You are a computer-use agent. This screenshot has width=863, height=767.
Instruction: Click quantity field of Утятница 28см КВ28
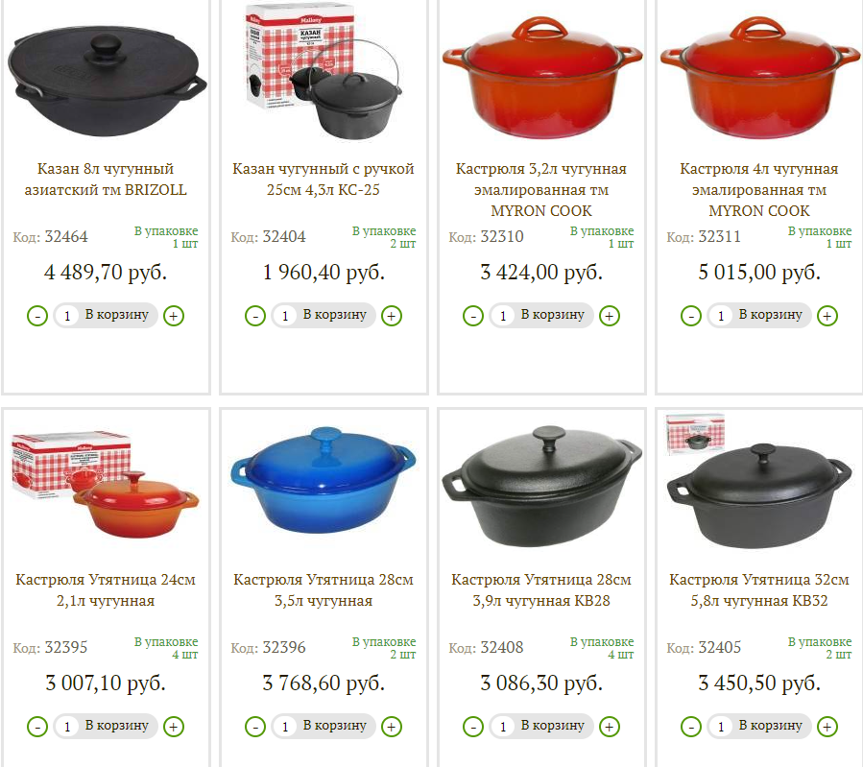[503, 727]
